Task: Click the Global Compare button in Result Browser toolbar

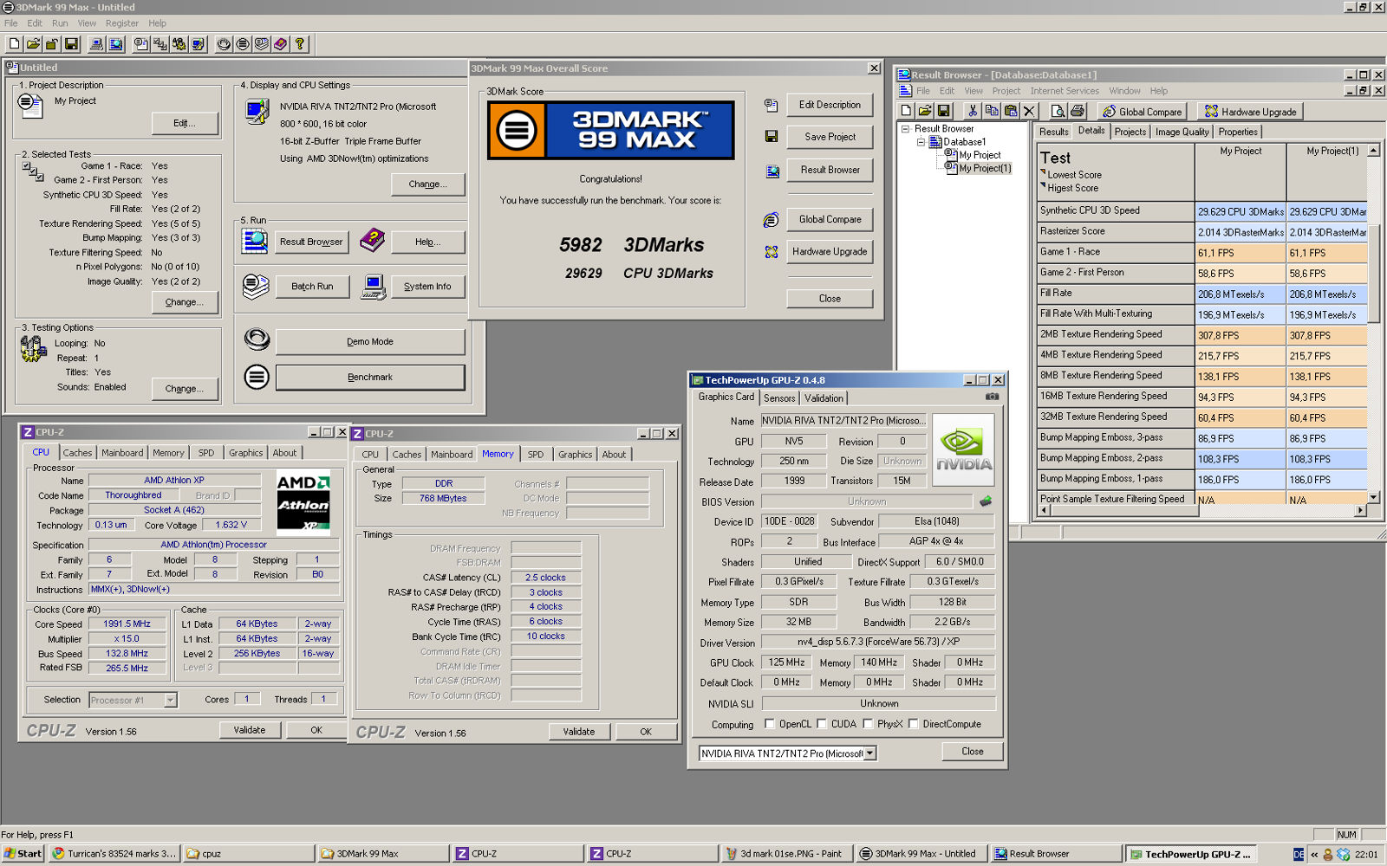Action: point(1142,112)
